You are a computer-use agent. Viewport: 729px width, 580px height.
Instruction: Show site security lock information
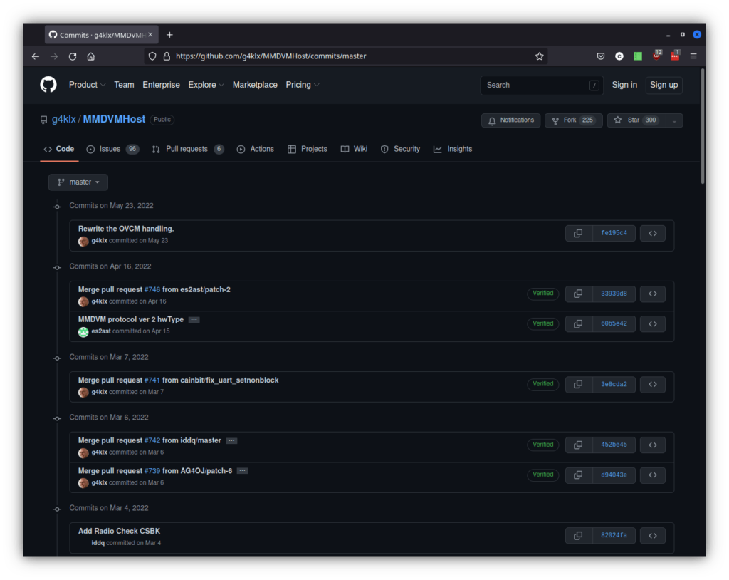(167, 56)
